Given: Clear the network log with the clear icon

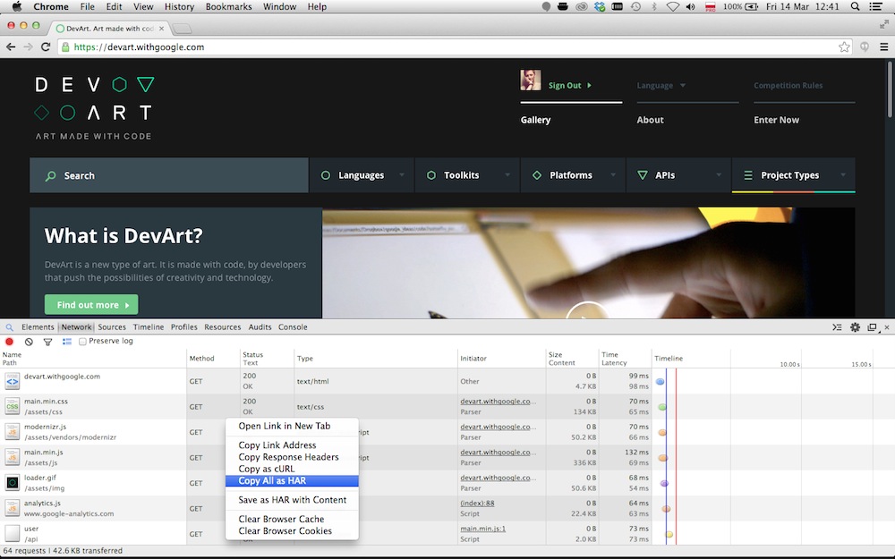Looking at the screenshot, I should (x=29, y=341).
